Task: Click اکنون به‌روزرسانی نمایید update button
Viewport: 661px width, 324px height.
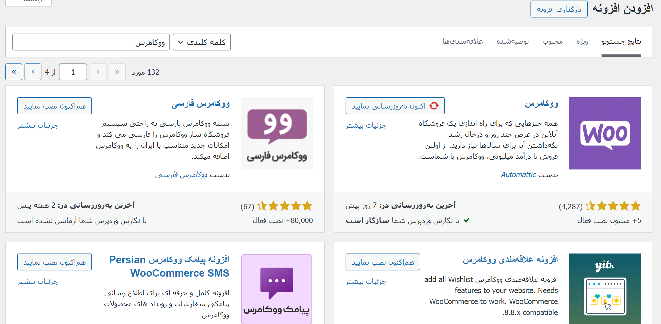Action: (395, 106)
